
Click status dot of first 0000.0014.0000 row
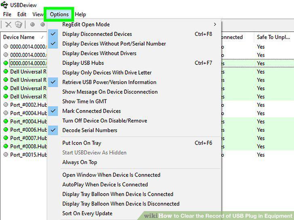[6, 46]
